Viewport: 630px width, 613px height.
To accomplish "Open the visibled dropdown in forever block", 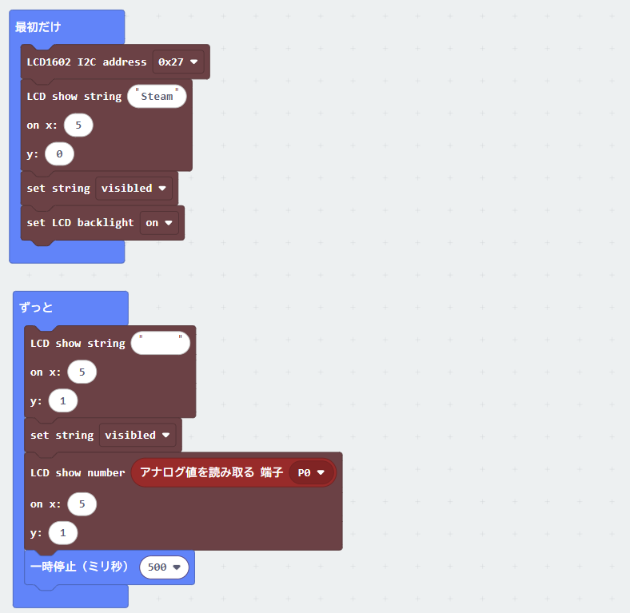I will pyautogui.click(x=138, y=435).
